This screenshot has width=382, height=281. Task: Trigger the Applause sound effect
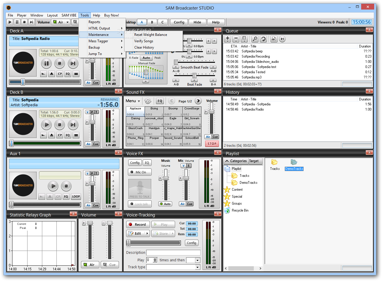click(x=135, y=111)
